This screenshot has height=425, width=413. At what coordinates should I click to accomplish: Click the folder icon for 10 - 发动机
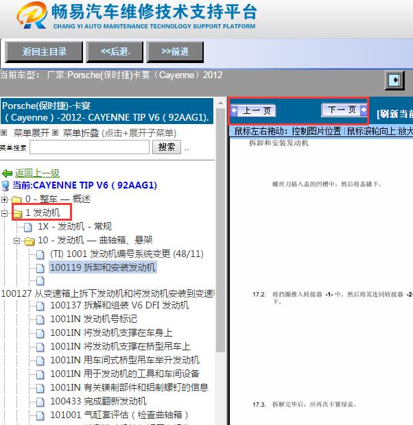tap(29, 241)
